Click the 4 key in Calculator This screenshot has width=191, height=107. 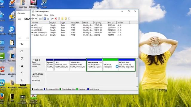point(22,66)
